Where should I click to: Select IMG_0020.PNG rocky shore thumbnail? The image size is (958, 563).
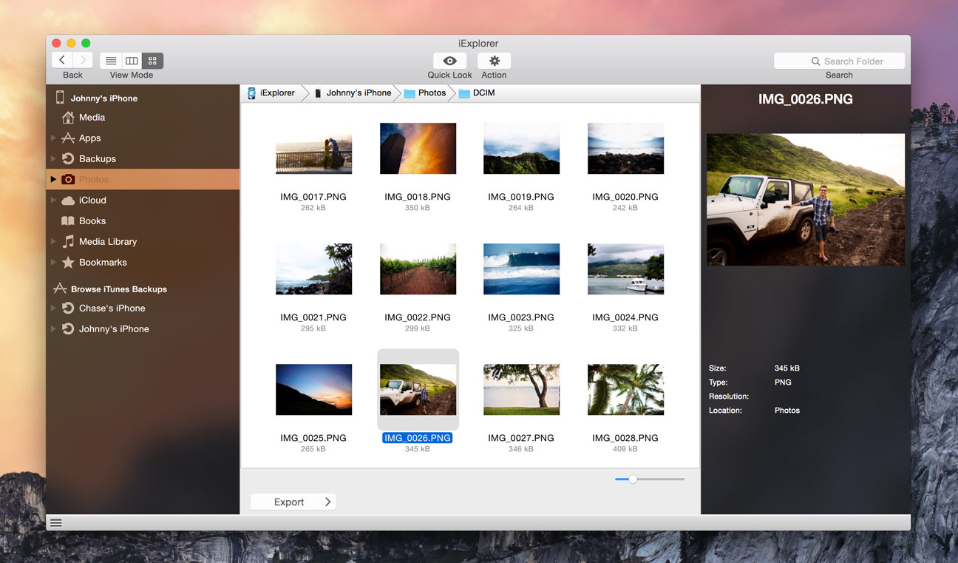(625, 149)
